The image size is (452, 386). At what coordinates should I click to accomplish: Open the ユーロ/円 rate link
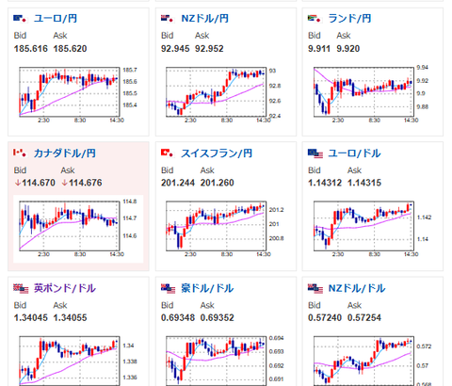pyautogui.click(x=56, y=19)
